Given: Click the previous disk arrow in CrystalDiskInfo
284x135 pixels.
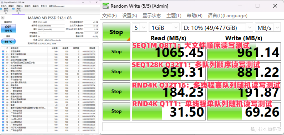Looking at the screenshot, I should point(3,18).
